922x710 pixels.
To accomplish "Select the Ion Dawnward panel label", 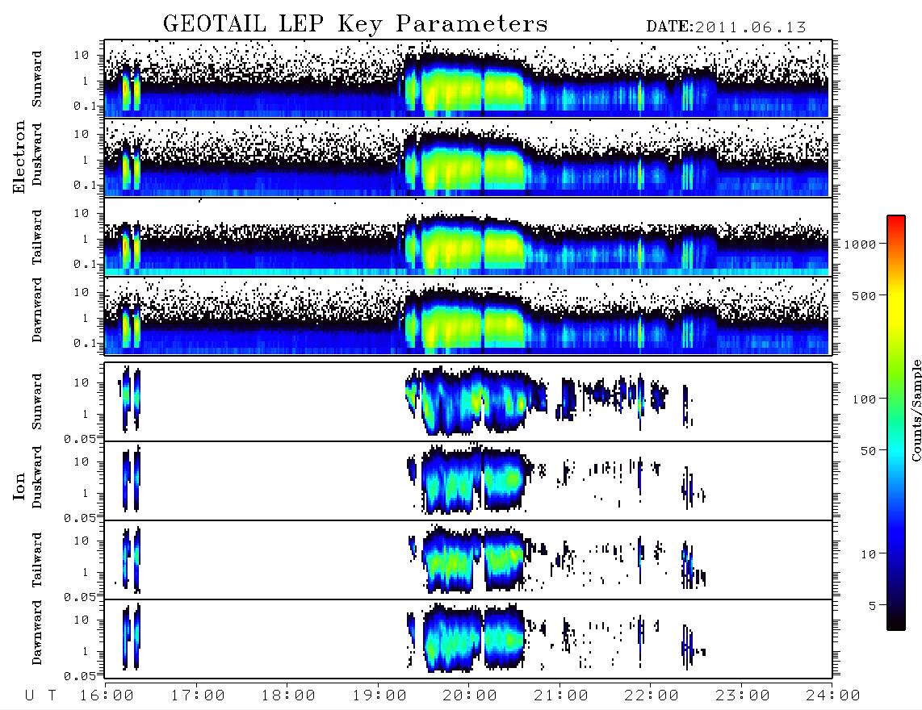I will click(x=37, y=633).
